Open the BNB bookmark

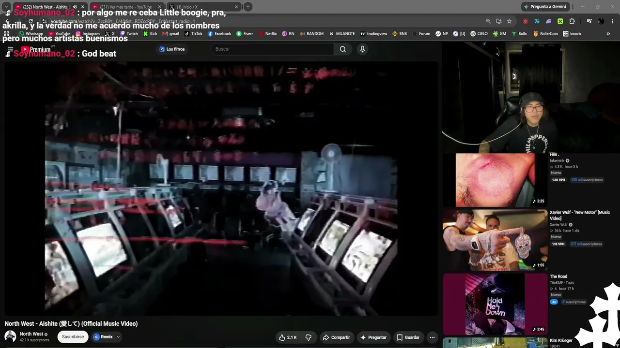[400, 34]
